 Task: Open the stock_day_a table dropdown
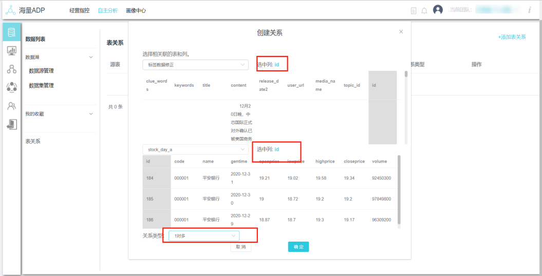click(195, 149)
